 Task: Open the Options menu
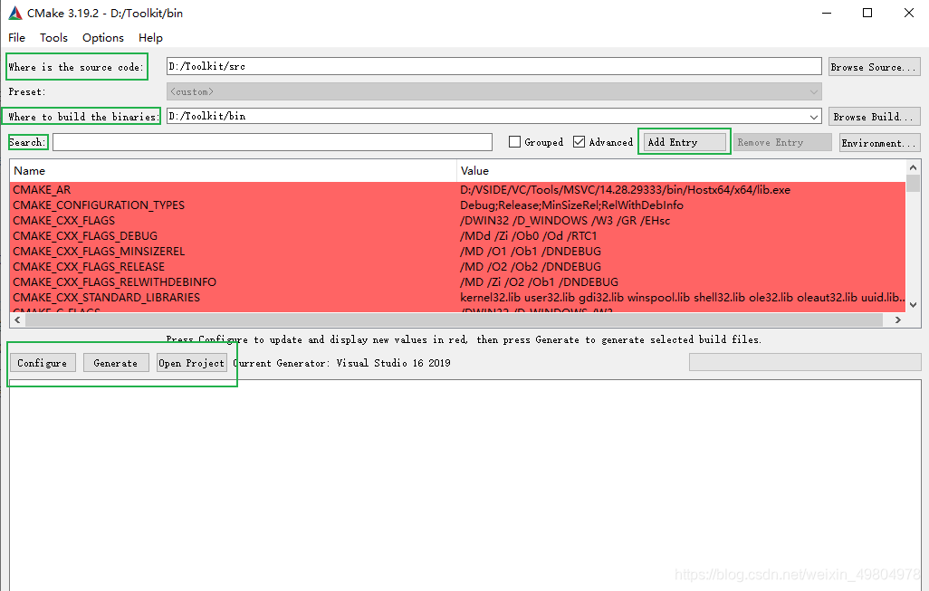103,38
